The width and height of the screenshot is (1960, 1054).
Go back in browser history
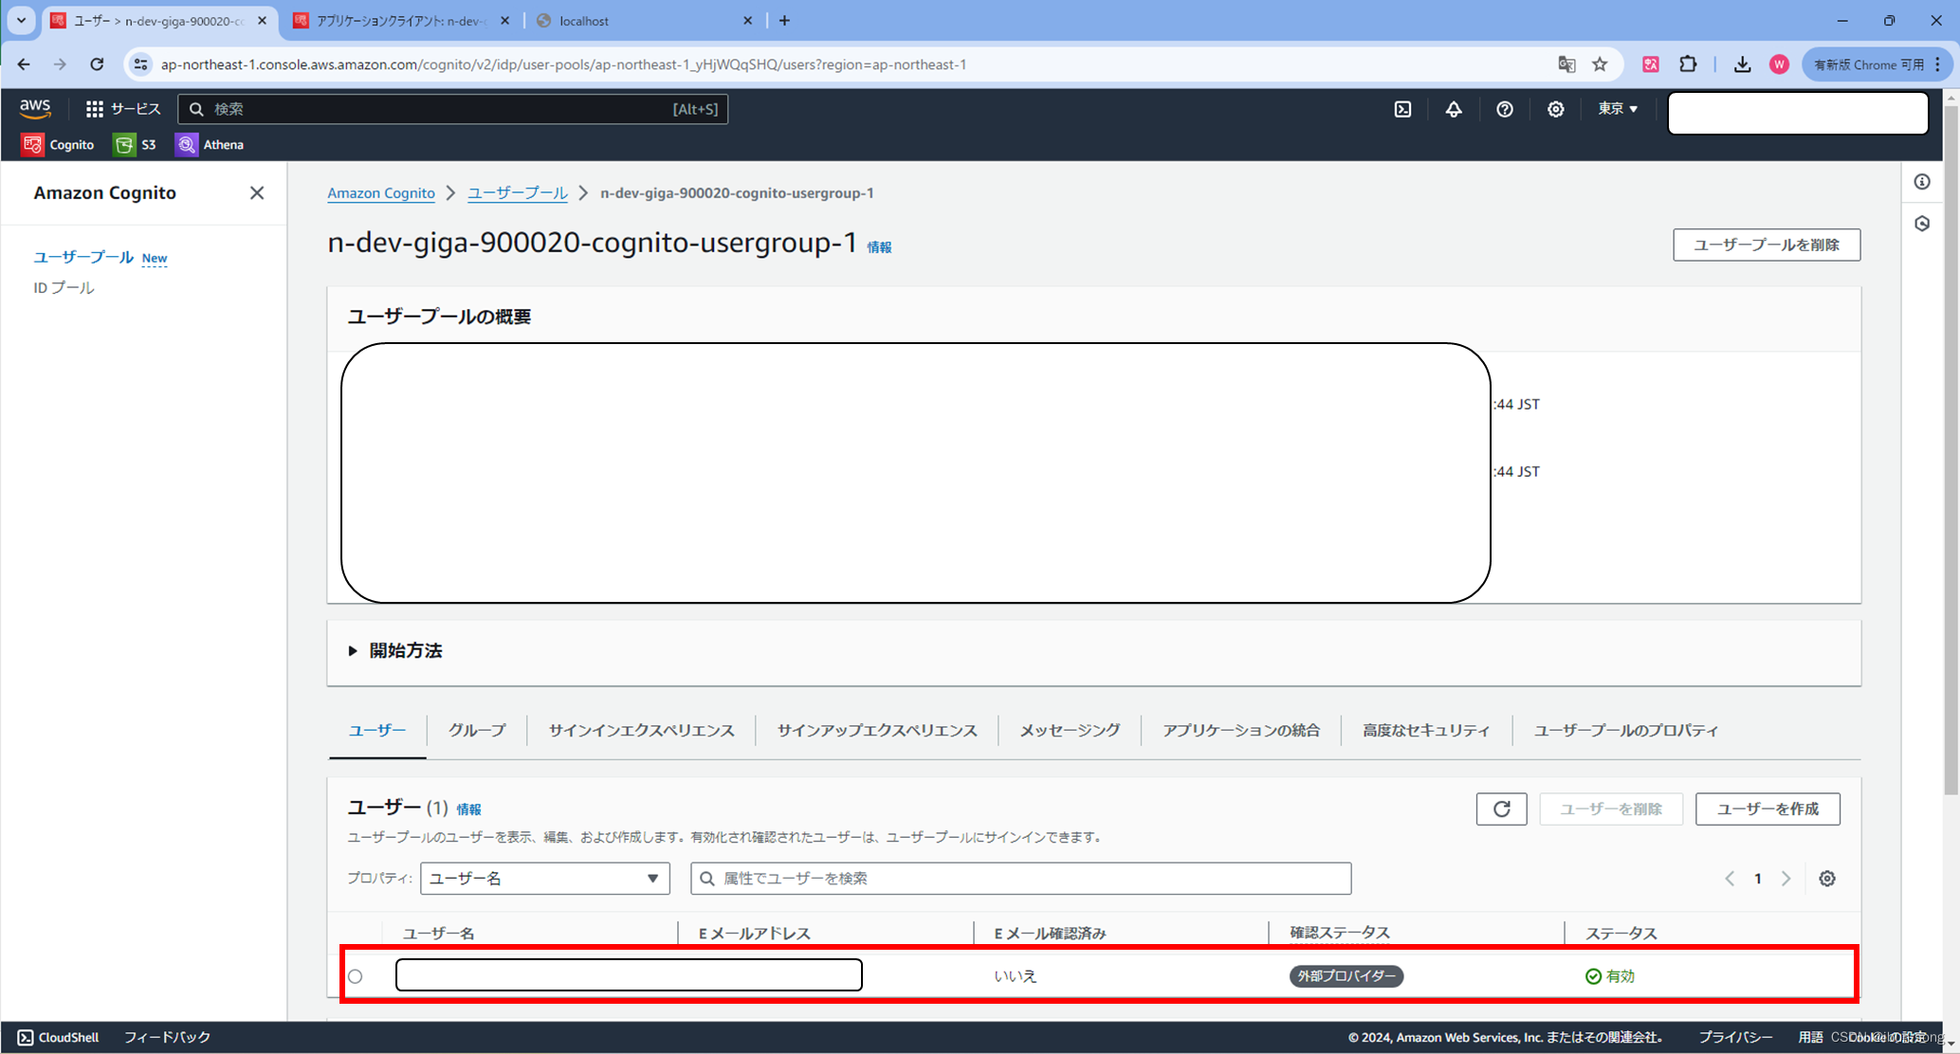click(x=24, y=64)
